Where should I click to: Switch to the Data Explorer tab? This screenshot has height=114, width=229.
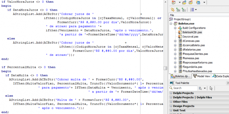(x=220, y=76)
